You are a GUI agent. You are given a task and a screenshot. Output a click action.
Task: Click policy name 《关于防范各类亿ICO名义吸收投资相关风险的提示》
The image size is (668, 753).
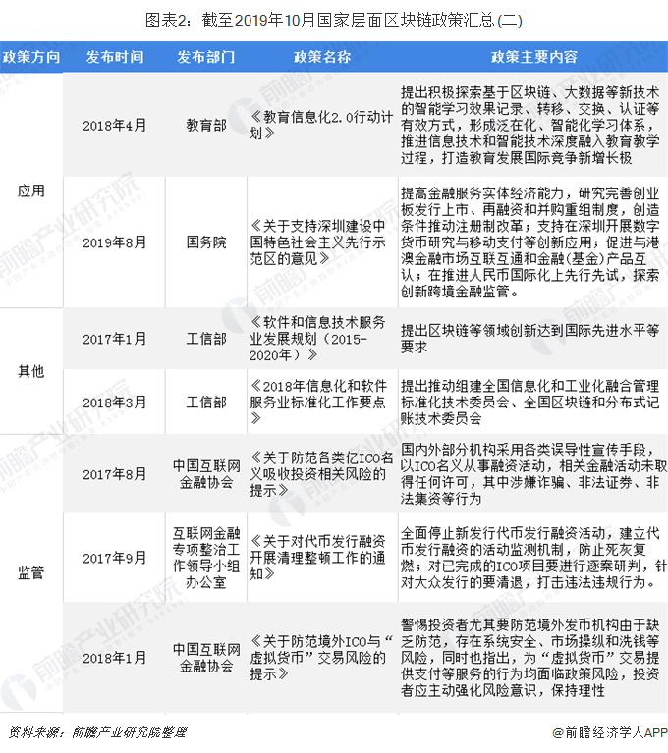tap(321, 474)
